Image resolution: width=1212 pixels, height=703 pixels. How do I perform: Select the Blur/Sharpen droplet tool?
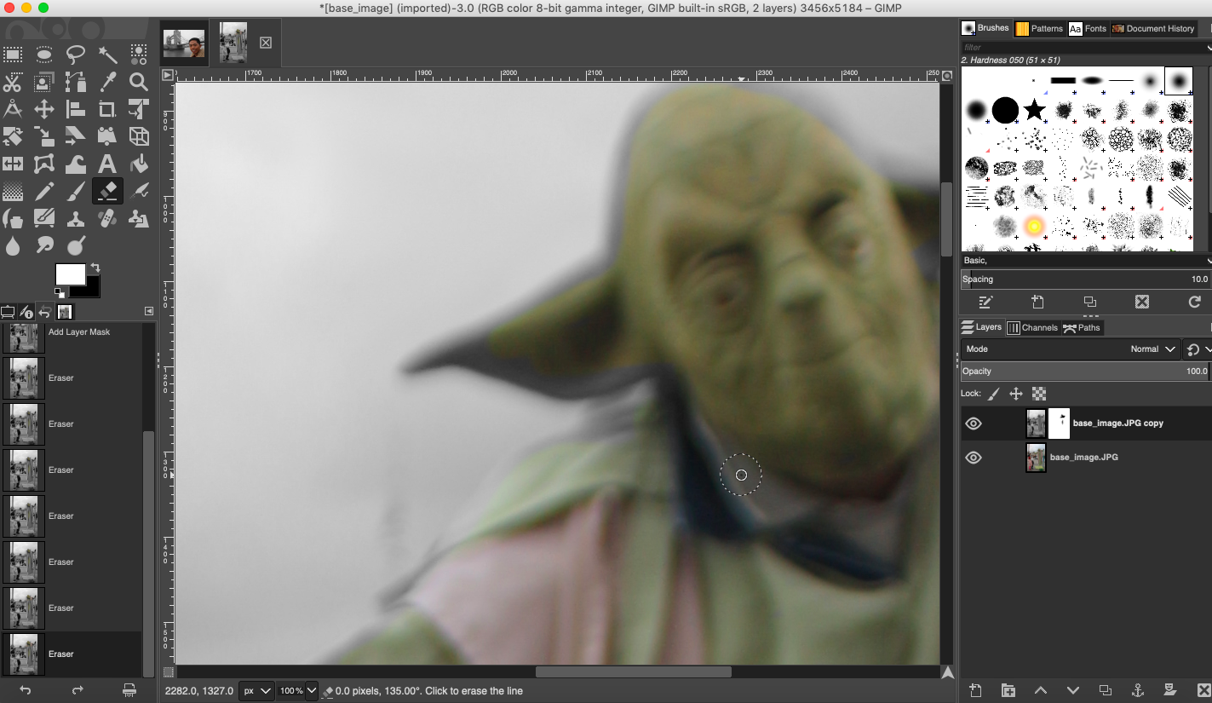[x=13, y=245]
